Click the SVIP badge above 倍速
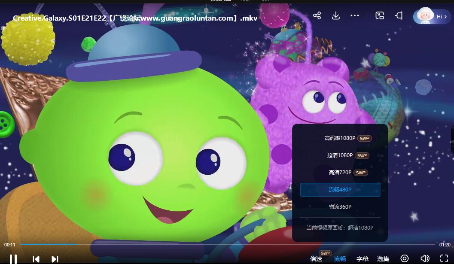Viewport: 454px width, 264px height. tap(325, 253)
